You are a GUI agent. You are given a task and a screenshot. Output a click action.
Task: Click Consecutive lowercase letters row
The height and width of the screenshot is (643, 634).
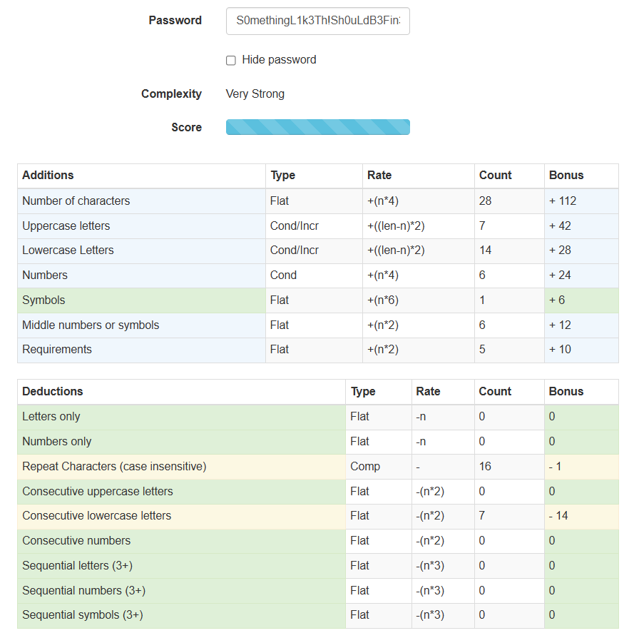tap(96, 516)
